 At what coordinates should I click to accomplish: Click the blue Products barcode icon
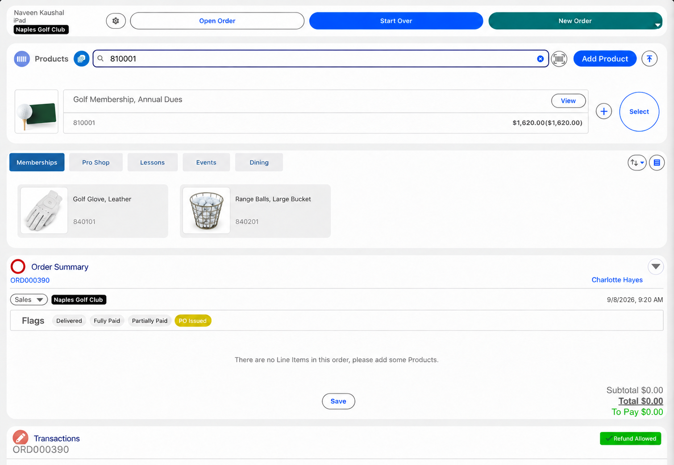pyautogui.click(x=22, y=59)
